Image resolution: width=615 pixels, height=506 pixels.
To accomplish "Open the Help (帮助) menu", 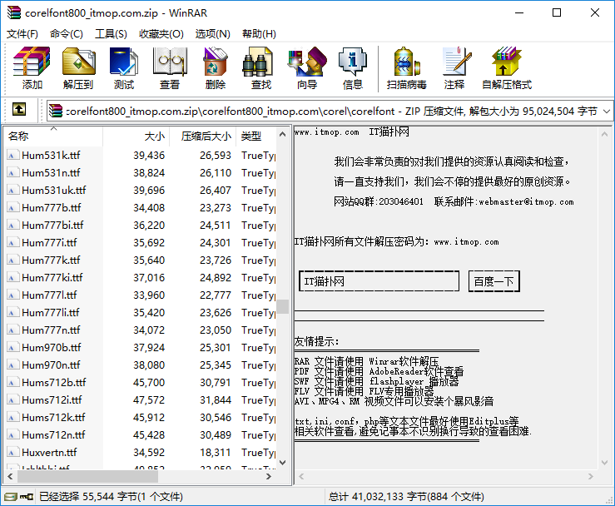I will click(x=259, y=34).
